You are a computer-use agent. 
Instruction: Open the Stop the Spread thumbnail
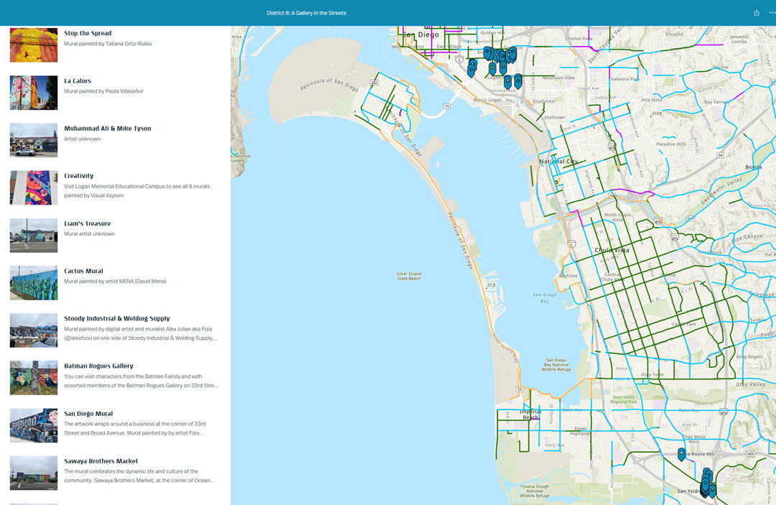pyautogui.click(x=34, y=45)
